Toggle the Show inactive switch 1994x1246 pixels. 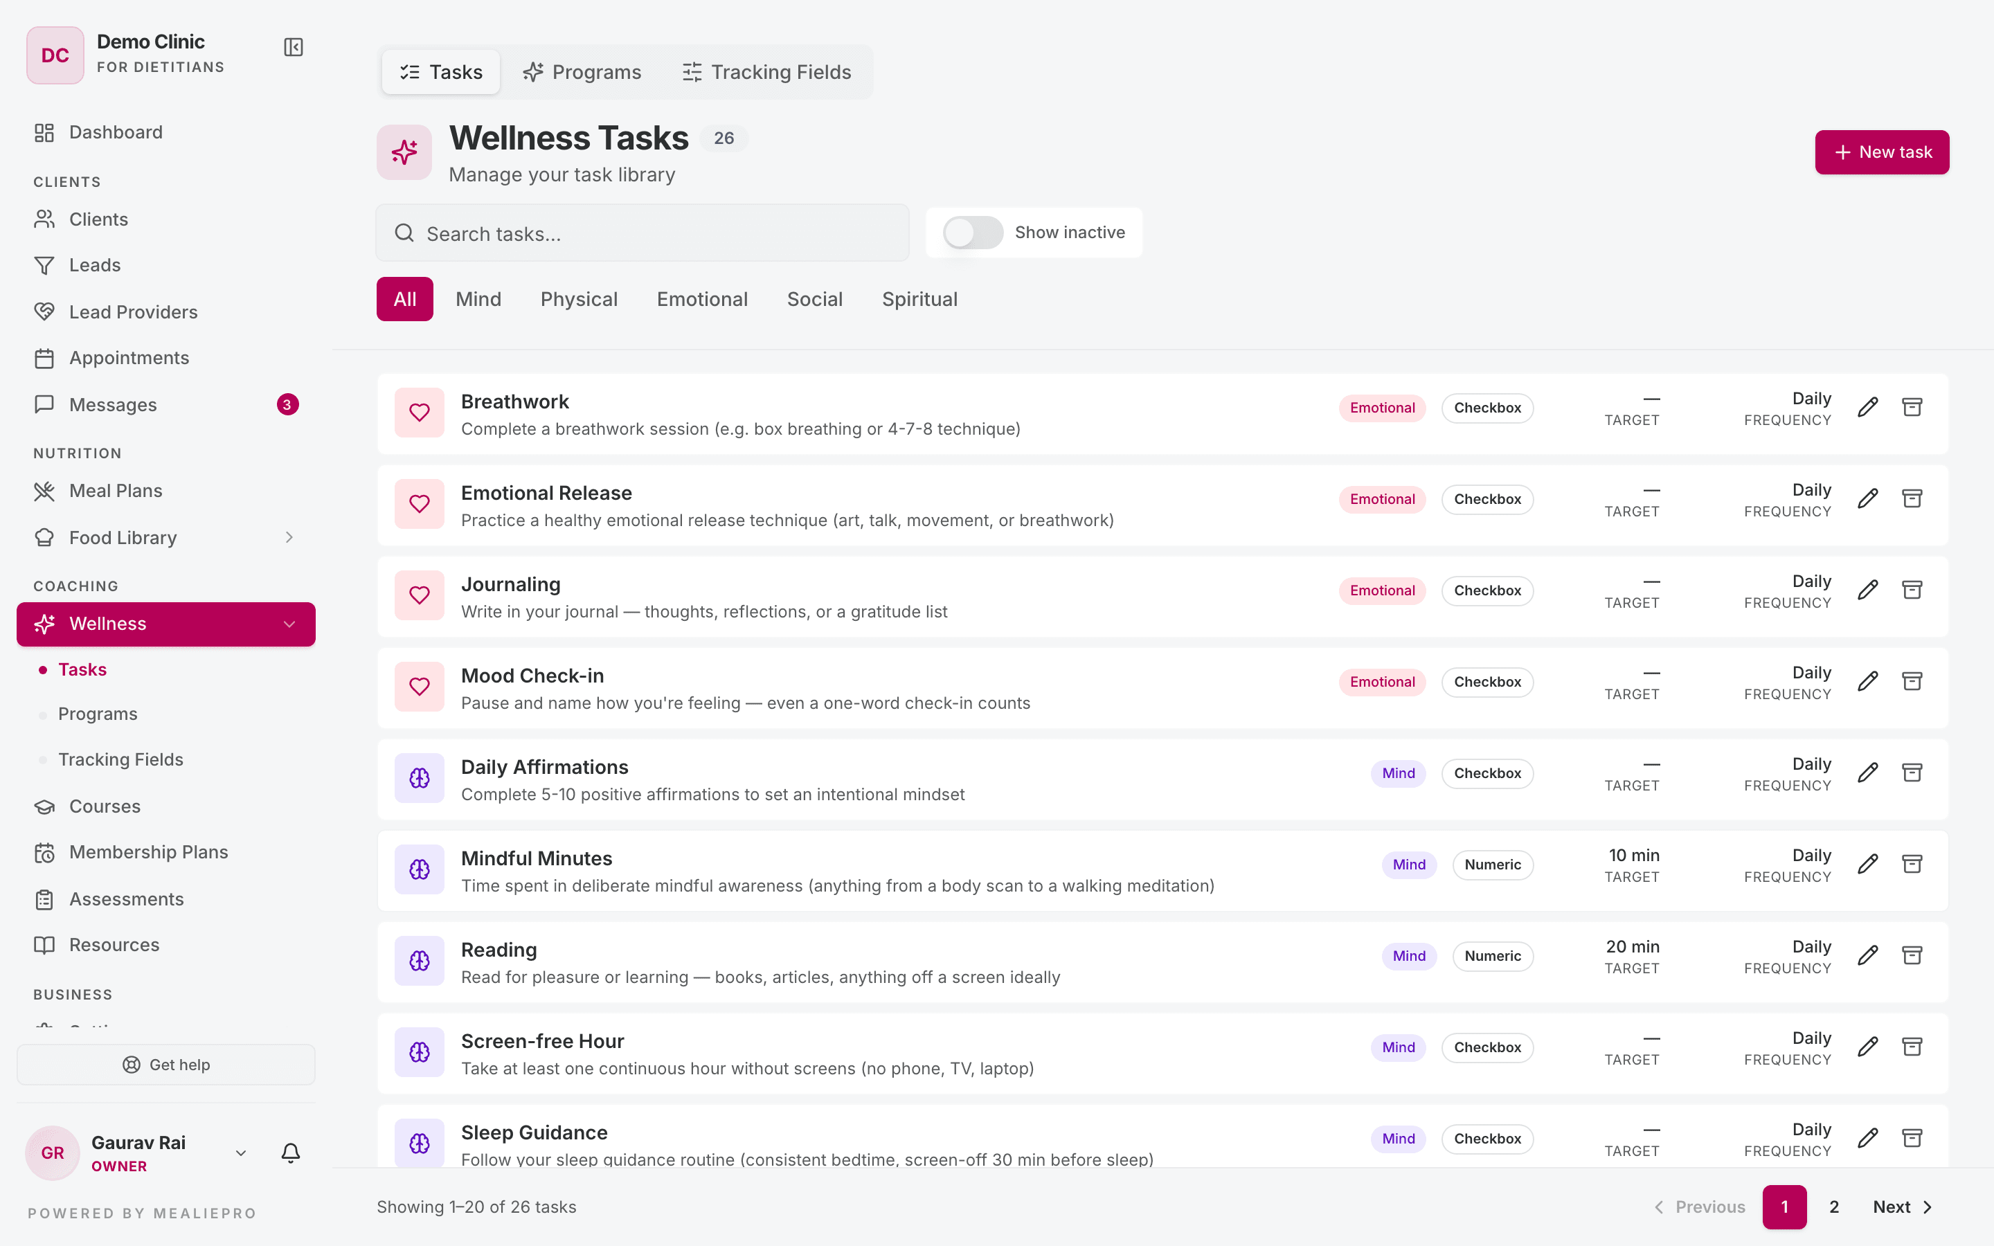[x=973, y=233]
